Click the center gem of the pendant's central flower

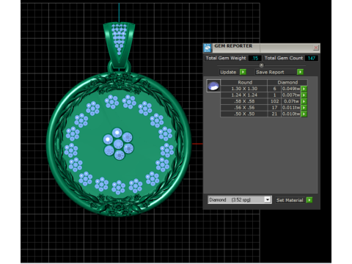pyautogui.click(x=118, y=144)
